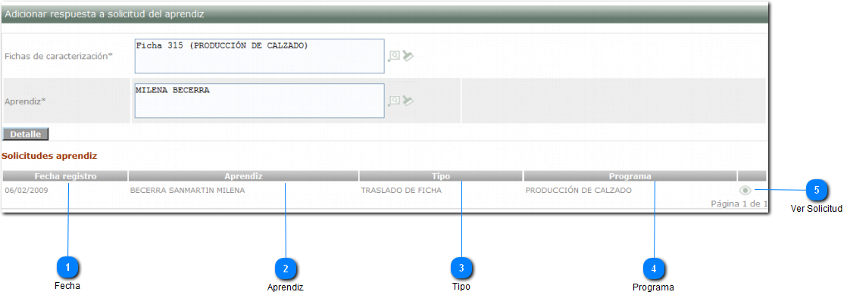
Task: Clear the Aprendiz field with the eraser icon
Action: [408, 101]
